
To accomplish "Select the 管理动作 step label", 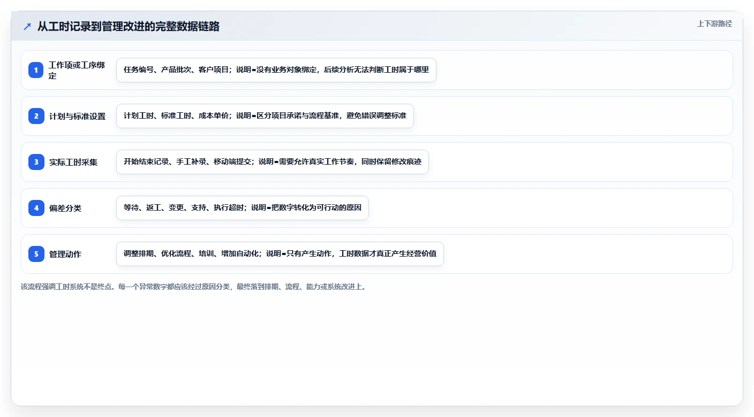I will coord(65,254).
